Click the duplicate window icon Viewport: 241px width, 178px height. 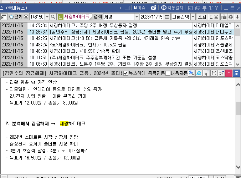pos(198,8)
